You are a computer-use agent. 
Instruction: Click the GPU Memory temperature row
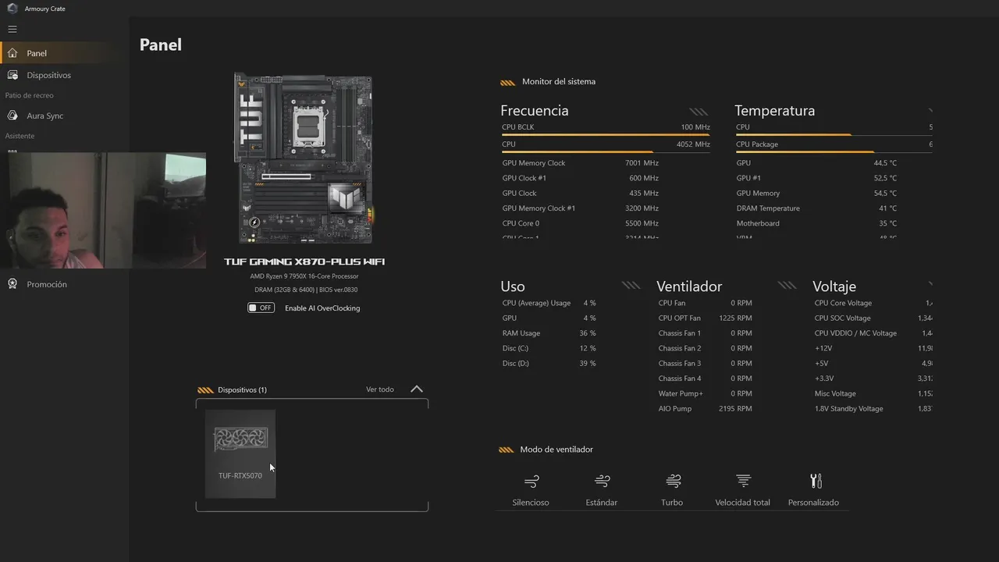(816, 193)
